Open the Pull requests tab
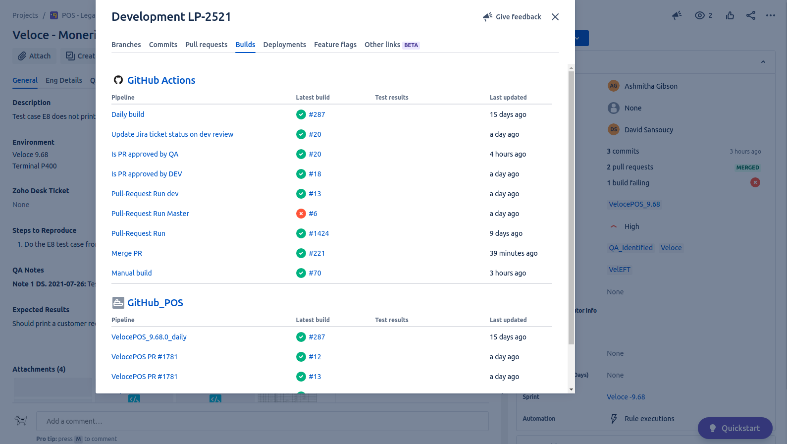Viewport: 787px width, 444px height. [207, 45]
